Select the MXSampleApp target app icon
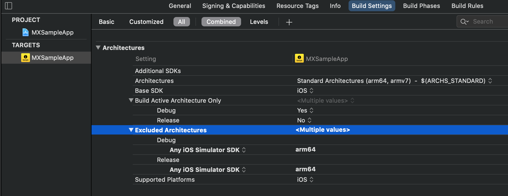508x196 pixels. (26, 58)
